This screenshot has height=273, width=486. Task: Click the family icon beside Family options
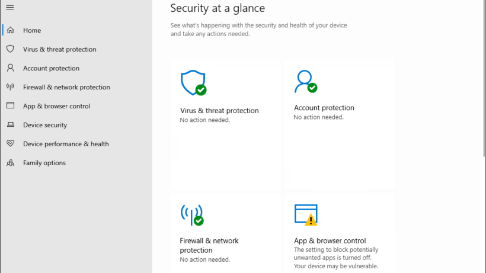click(x=10, y=162)
